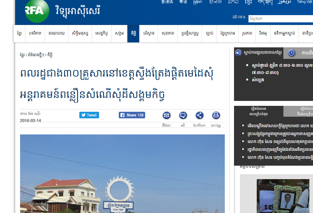
Task: Switch to the 粤语 language site
Action: click(x=183, y=2)
